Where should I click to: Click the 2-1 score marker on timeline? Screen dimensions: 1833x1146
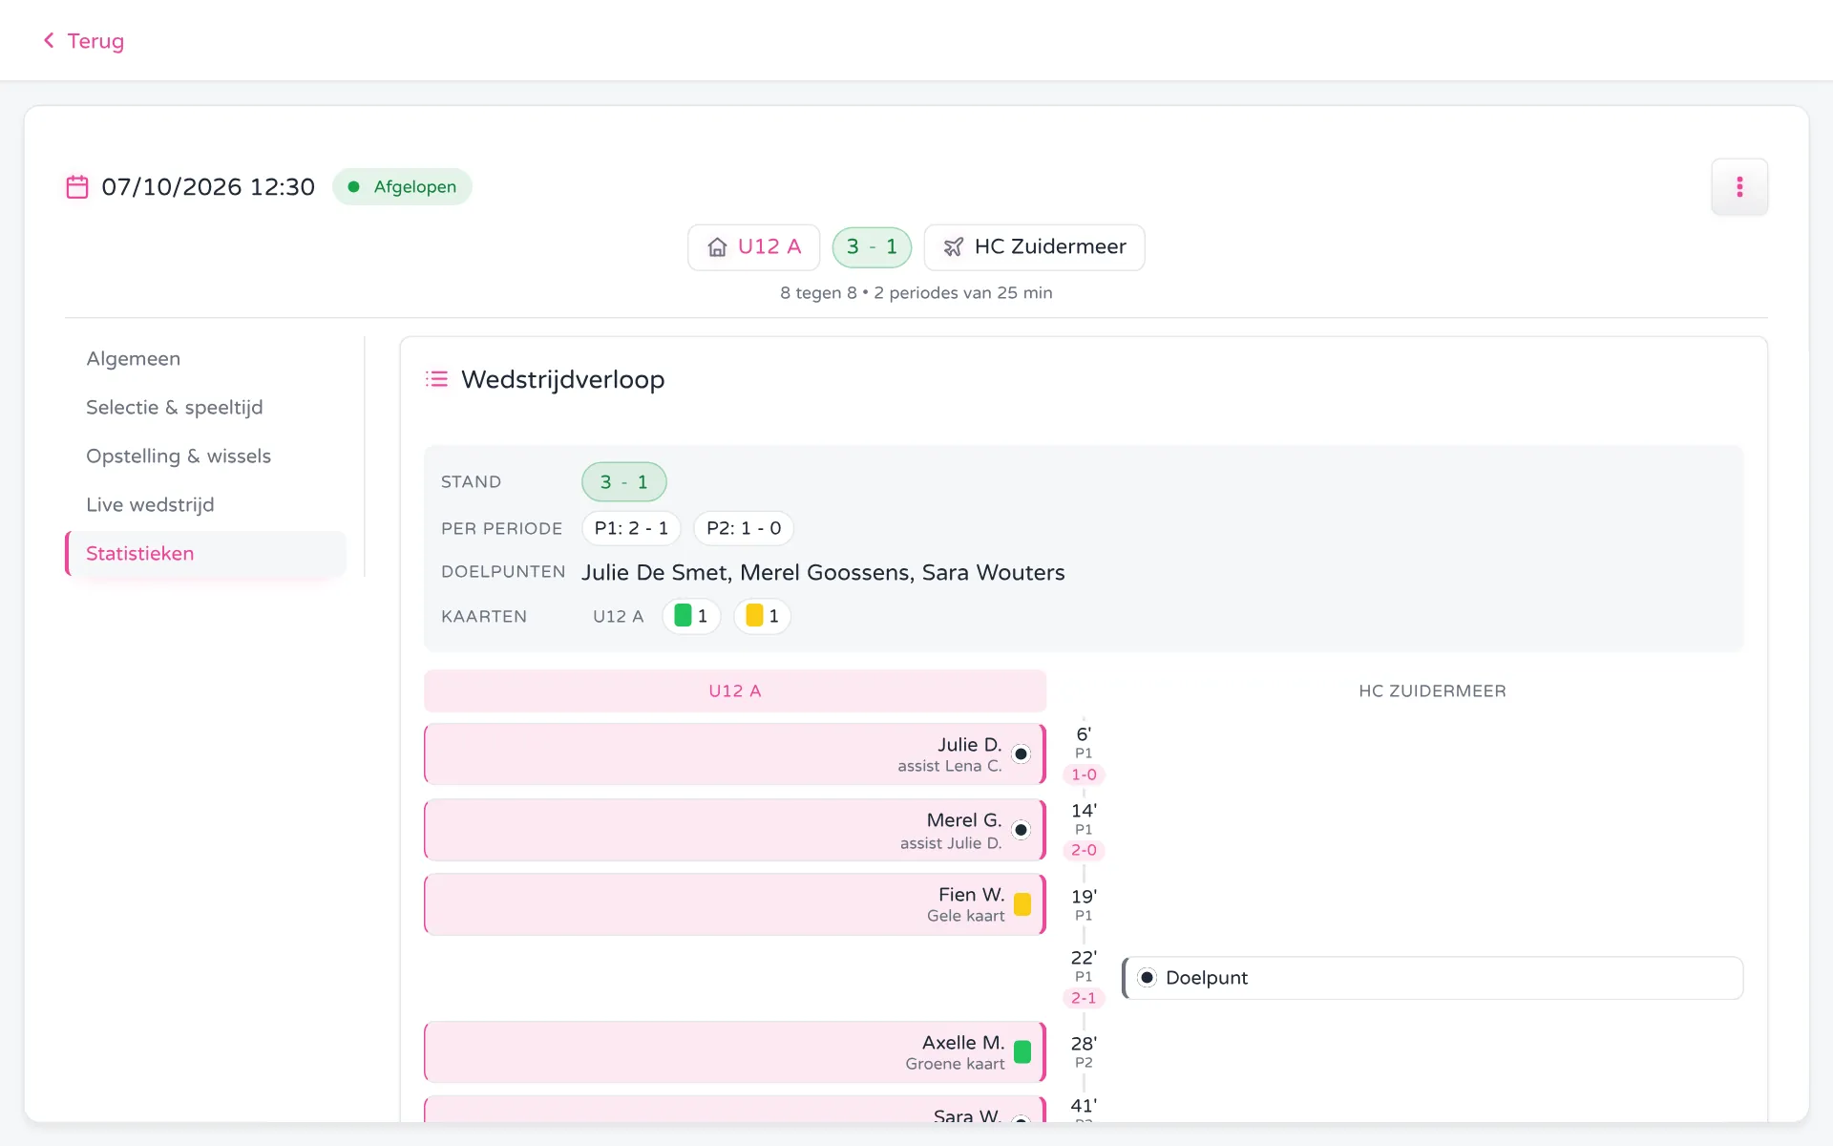pos(1084,998)
